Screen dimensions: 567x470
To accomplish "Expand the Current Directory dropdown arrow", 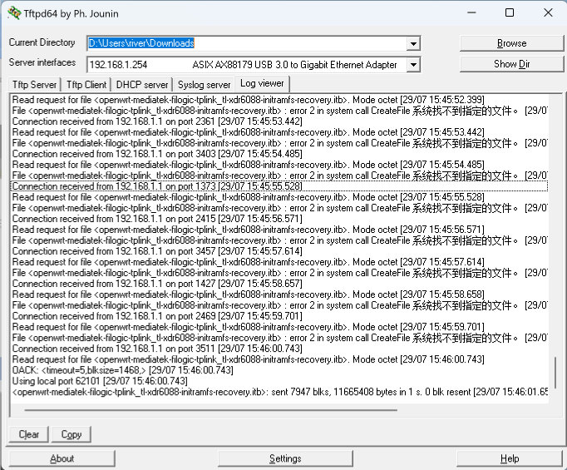I will tap(413, 43).
